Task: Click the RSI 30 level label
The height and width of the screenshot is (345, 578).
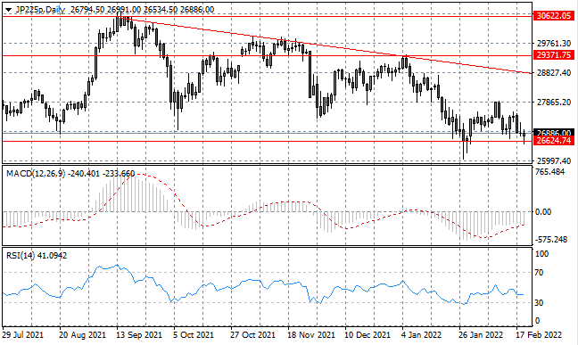Action: click(539, 302)
